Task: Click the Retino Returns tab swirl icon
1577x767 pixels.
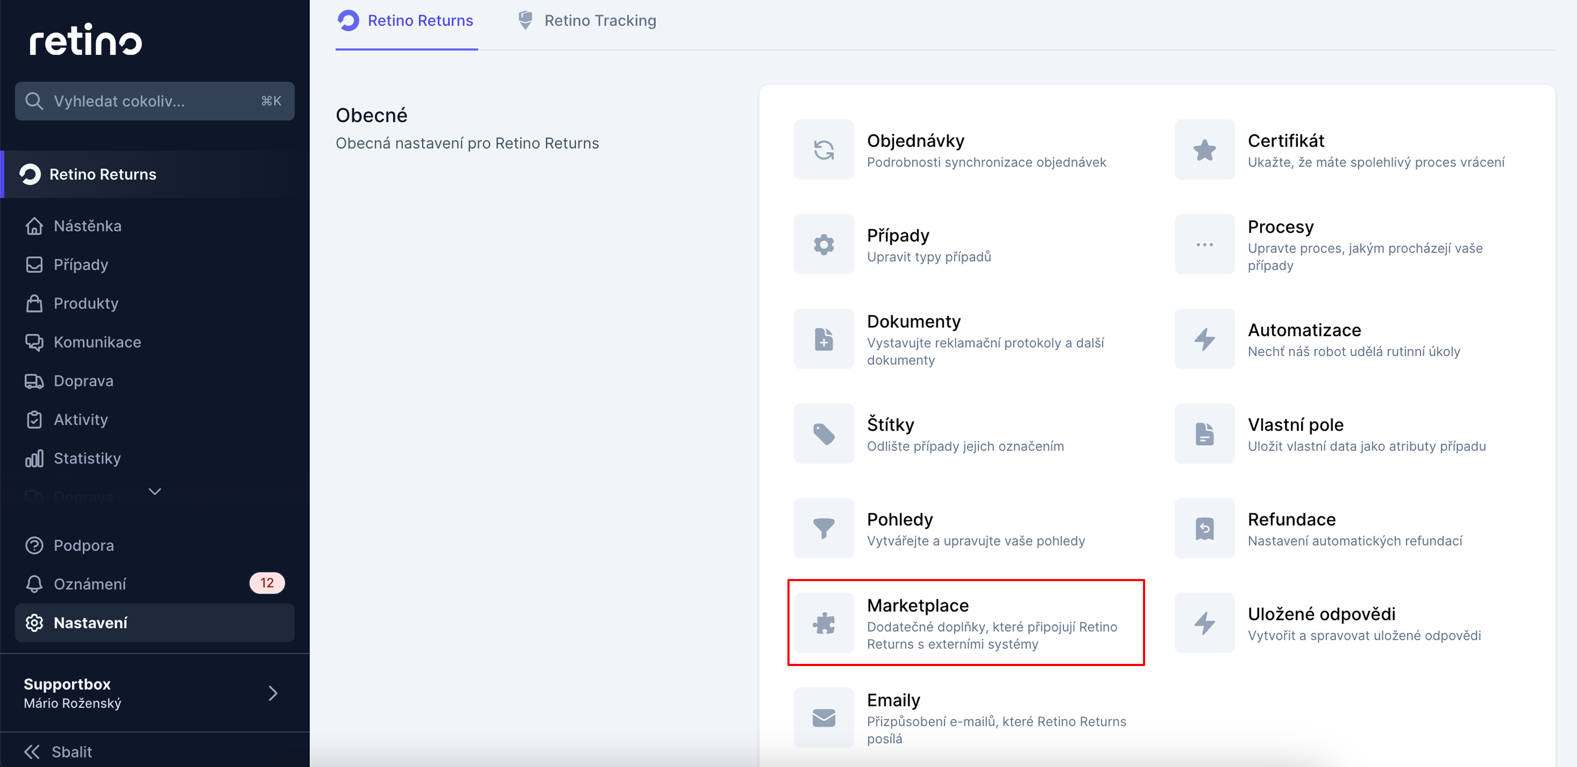Action: (349, 21)
